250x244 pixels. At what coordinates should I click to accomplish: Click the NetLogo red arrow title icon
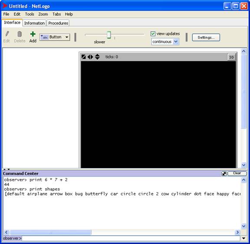coord(5,6)
